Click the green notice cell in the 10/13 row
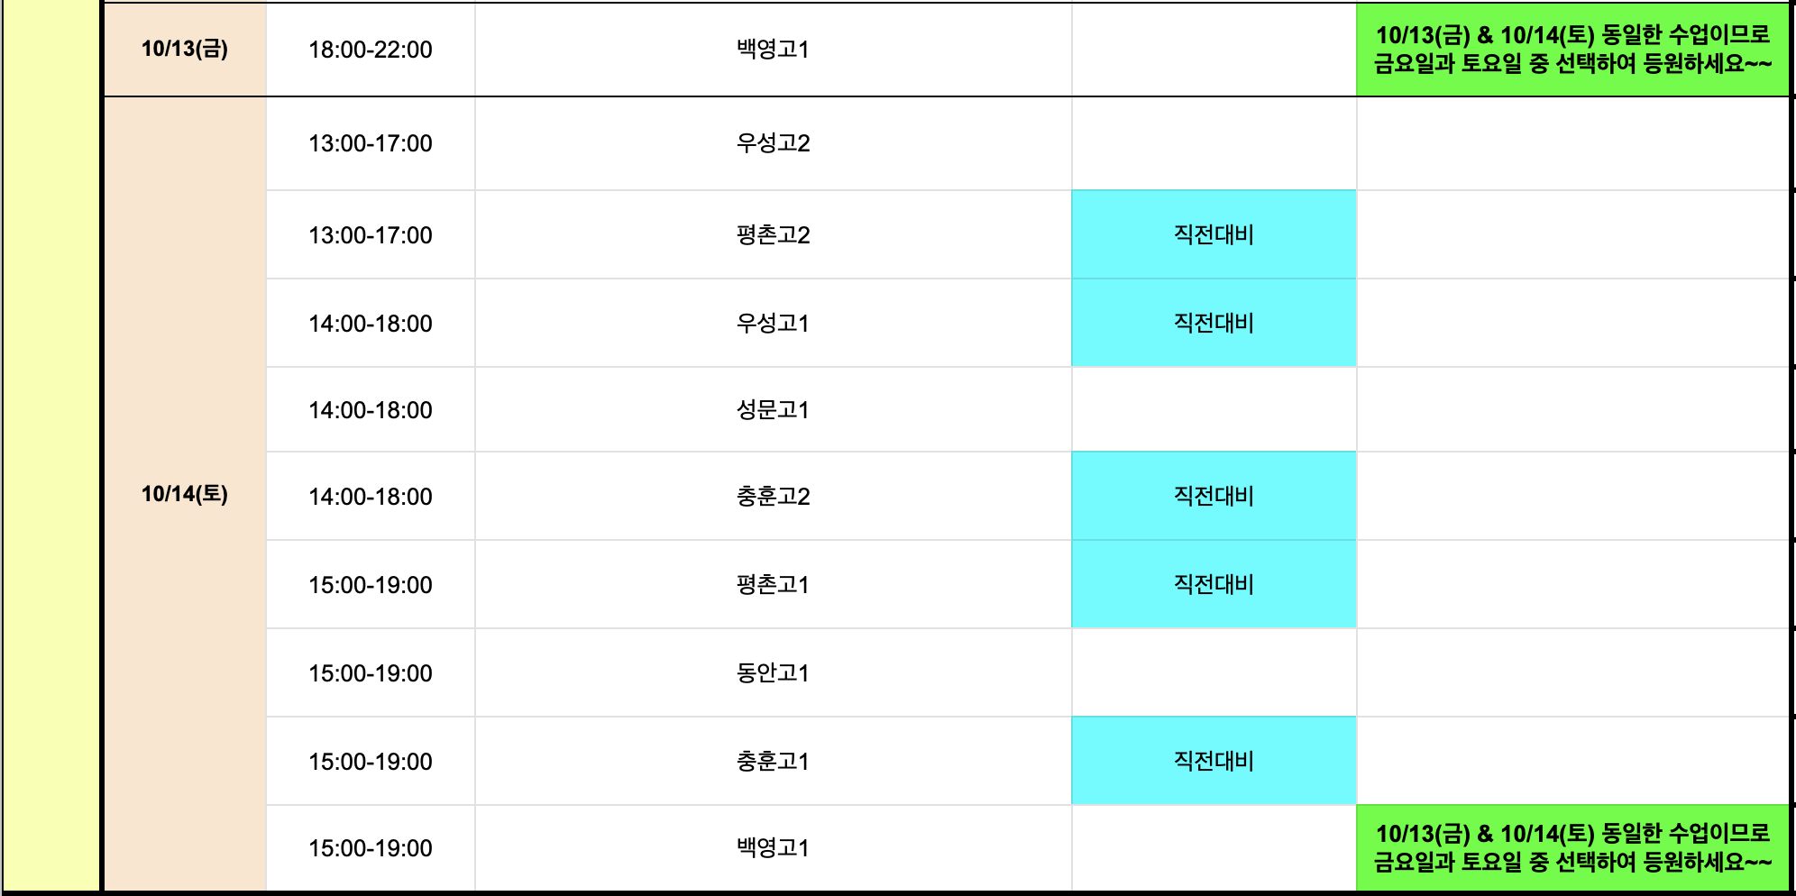The image size is (1796, 896). pos(1572,50)
